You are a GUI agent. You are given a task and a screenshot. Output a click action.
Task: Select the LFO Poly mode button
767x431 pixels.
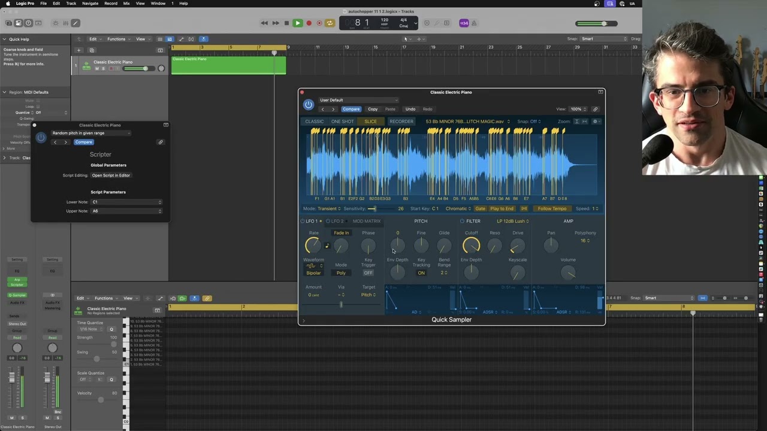point(341,273)
